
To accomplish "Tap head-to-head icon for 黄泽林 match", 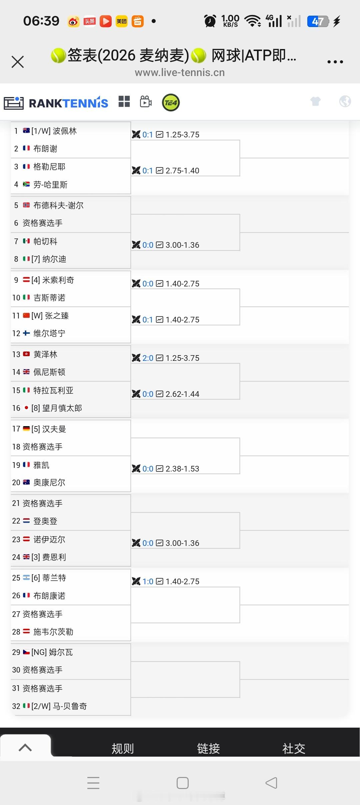I will pyautogui.click(x=136, y=358).
